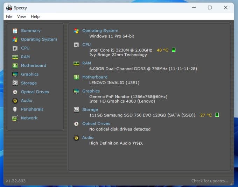Image resolution: width=238 pixels, height=187 pixels.
Task: Click the Audio speaker icon in summary pane
Action: [76, 138]
